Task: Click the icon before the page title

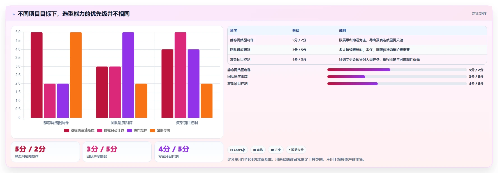Action: (x=13, y=14)
